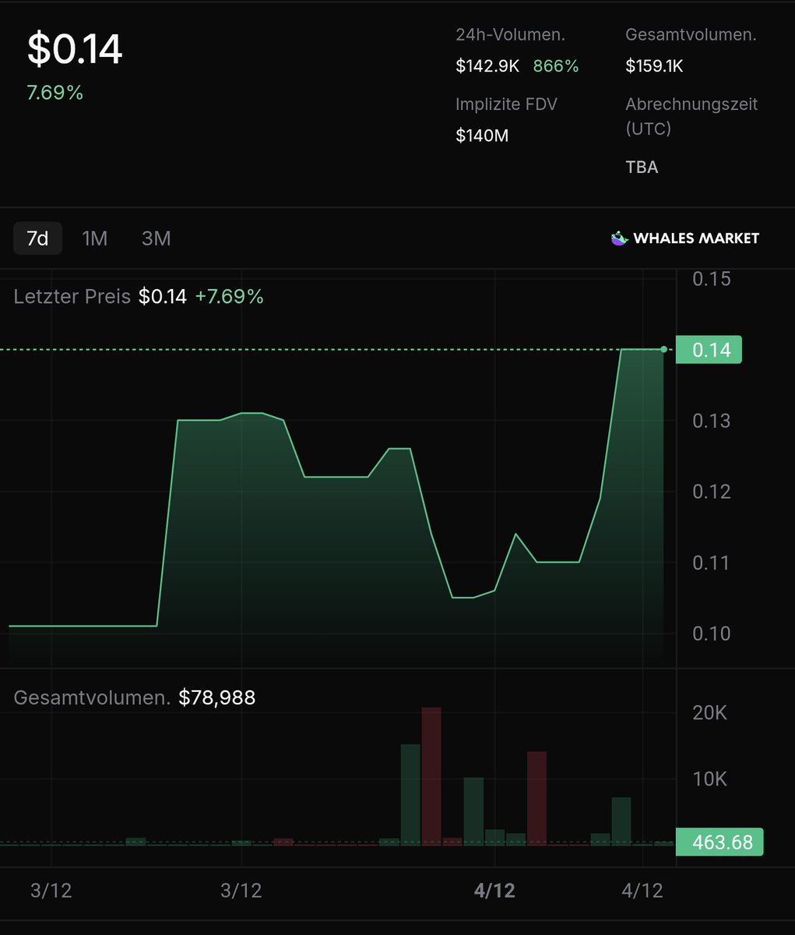Viewport: 795px width, 935px height.
Task: Click the 0.10 price axis label
Action: pyautogui.click(x=712, y=633)
